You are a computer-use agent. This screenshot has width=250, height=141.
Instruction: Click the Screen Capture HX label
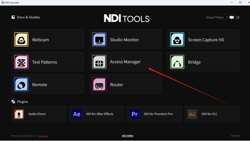[206, 40]
